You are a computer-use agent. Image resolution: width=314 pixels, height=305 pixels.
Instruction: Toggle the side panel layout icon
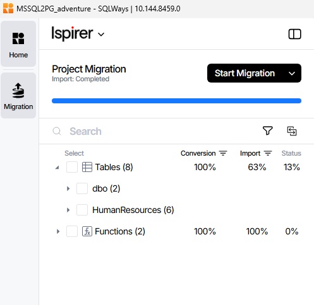(x=294, y=34)
